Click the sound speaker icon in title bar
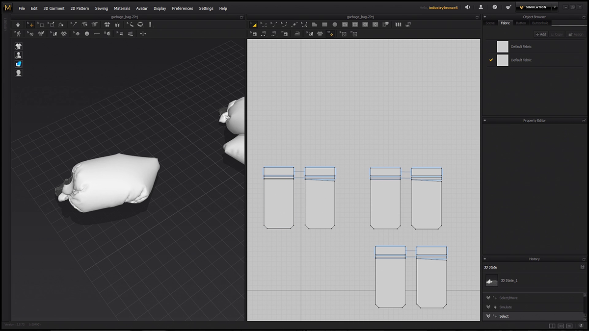 467,7
